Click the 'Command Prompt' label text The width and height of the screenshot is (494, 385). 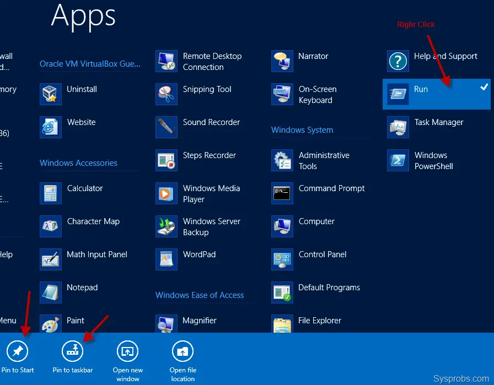tap(331, 188)
